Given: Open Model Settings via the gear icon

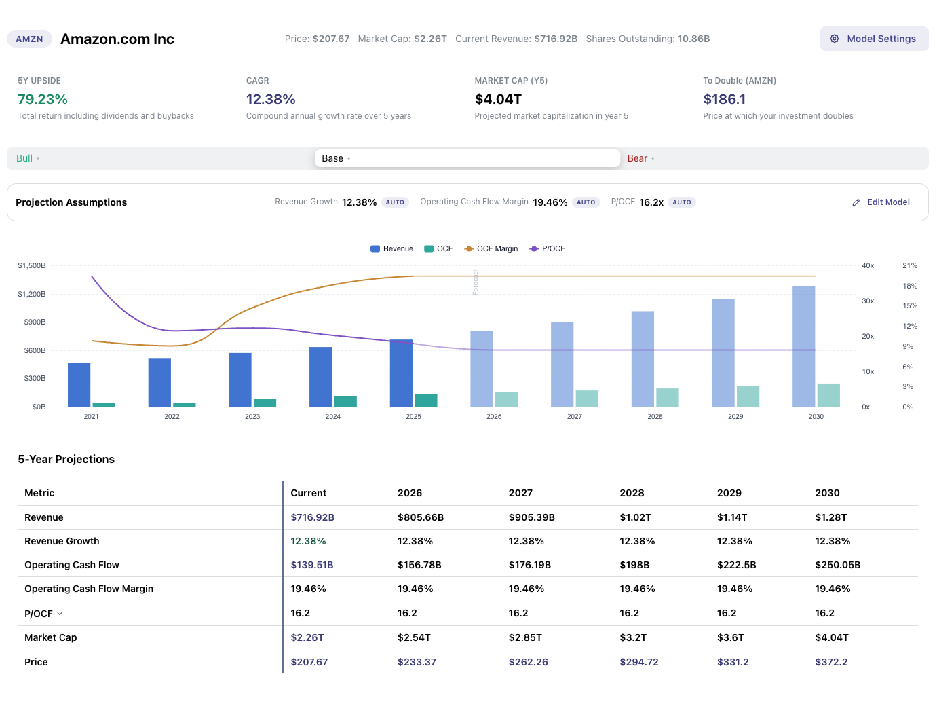Looking at the screenshot, I should [x=835, y=39].
